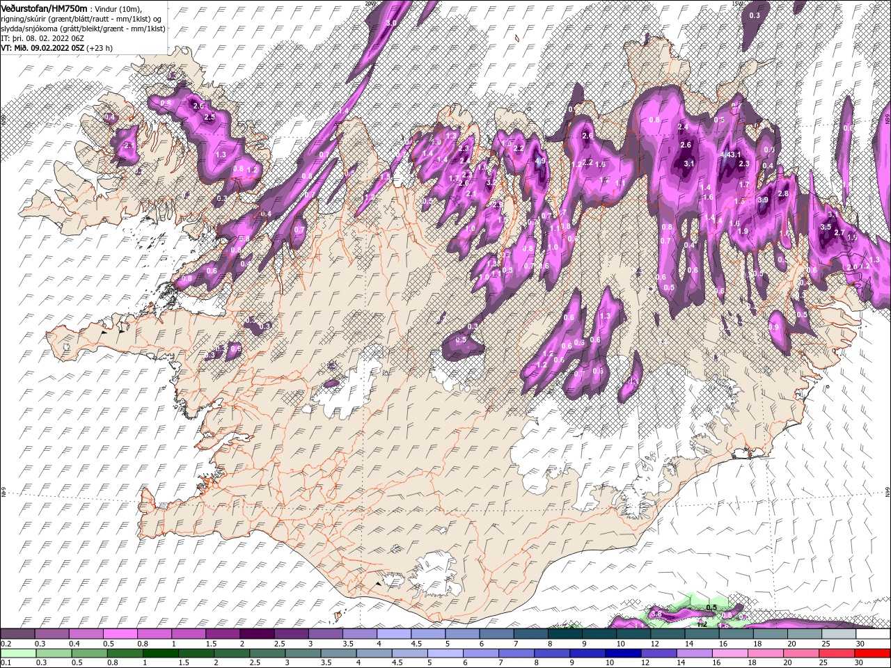Click the '4.9' snowfall value on the map
Viewport: 891px width, 668px height.
(x=539, y=161)
